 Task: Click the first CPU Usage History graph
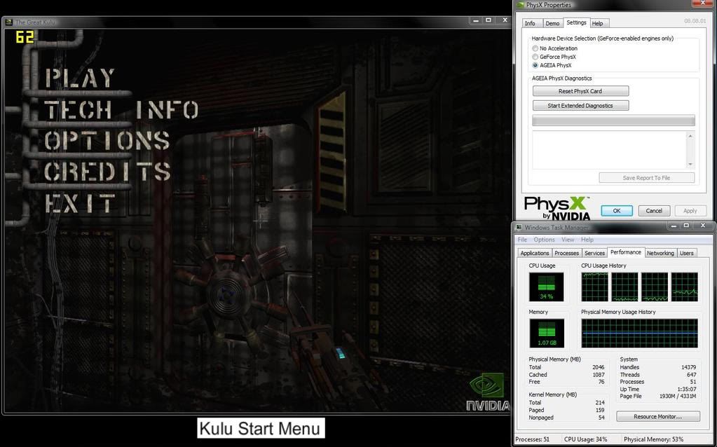[x=594, y=286]
